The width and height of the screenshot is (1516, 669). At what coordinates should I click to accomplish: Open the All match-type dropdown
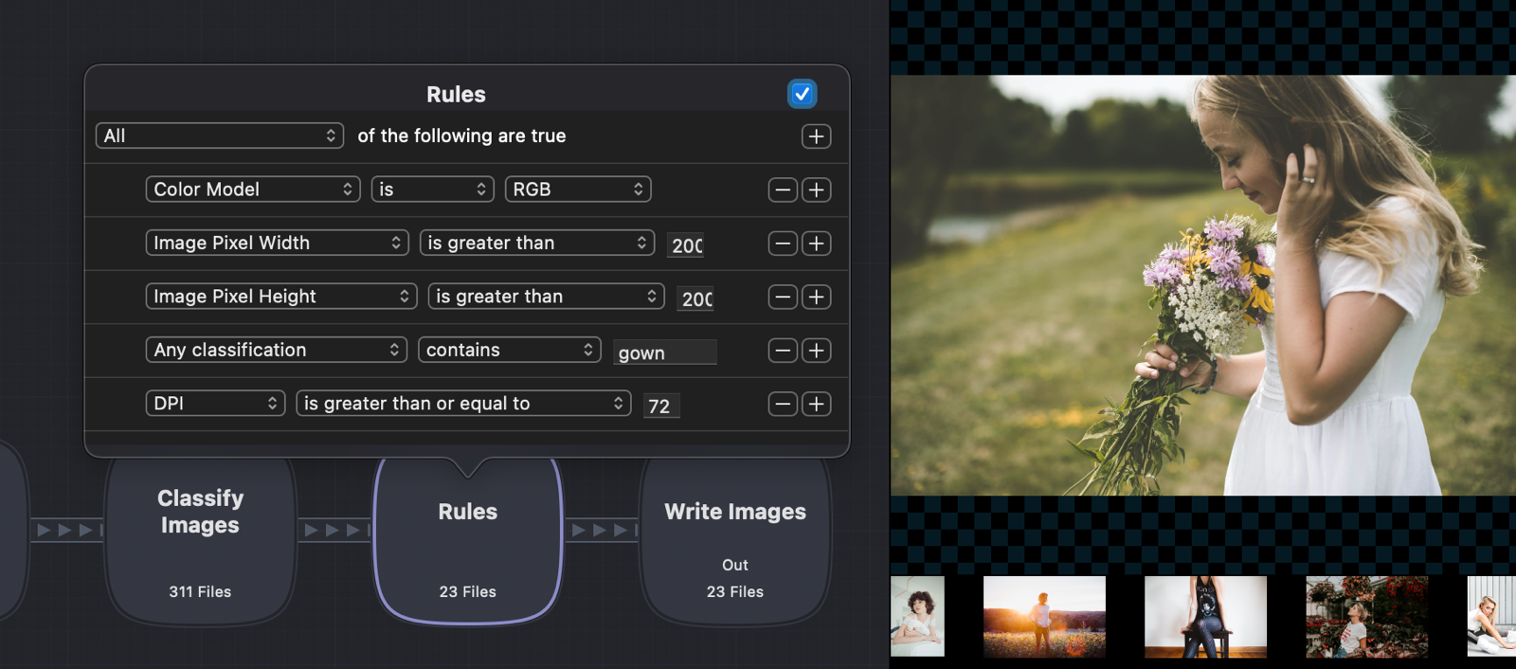(219, 136)
